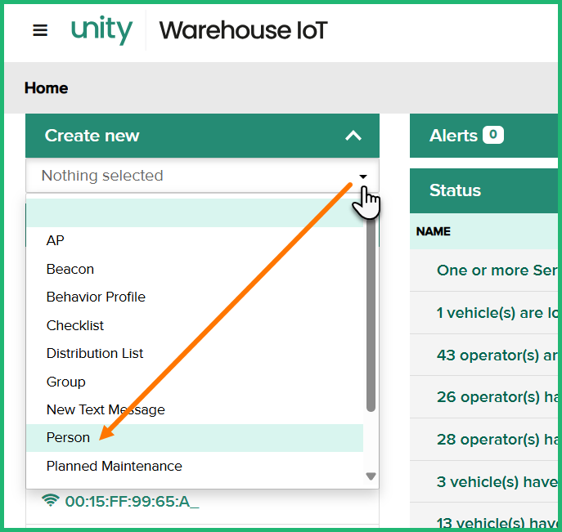Click the Alerts count badge
This screenshot has height=532, width=562.
pos(493,136)
